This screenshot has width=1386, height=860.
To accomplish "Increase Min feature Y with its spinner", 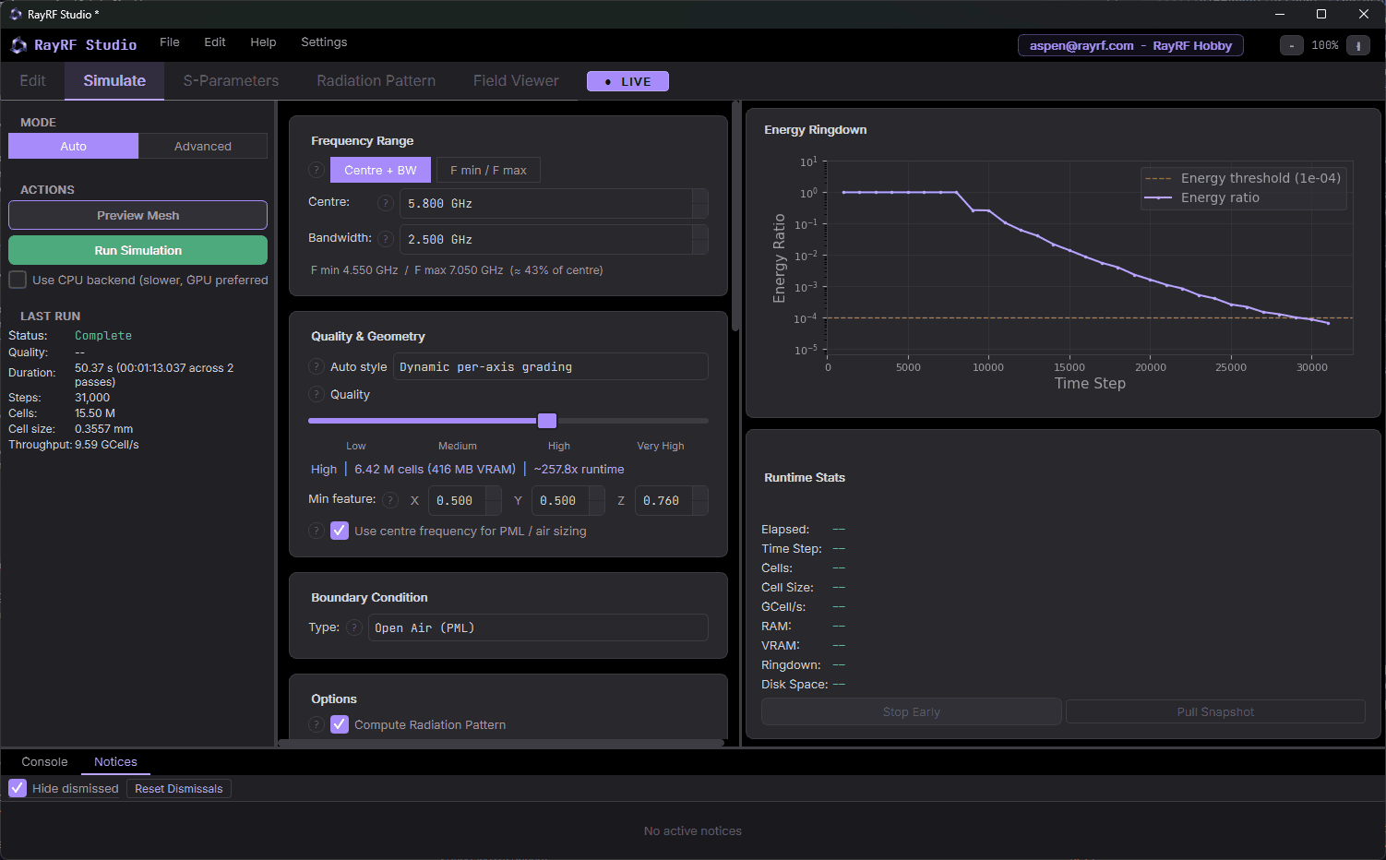I will click(597, 493).
